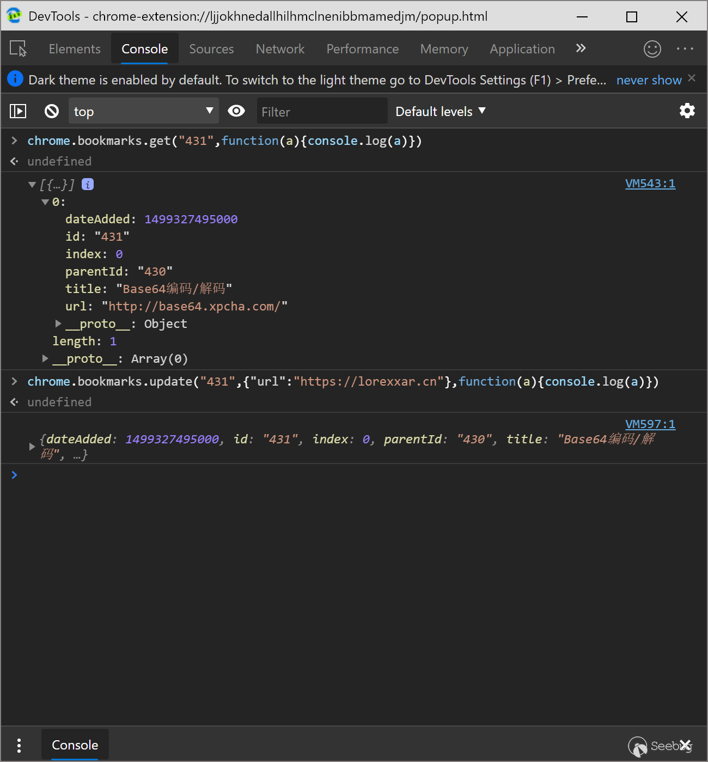Viewport: 708px width, 762px height.
Task: Open the drawer three-dot menu icon
Action: (19, 745)
